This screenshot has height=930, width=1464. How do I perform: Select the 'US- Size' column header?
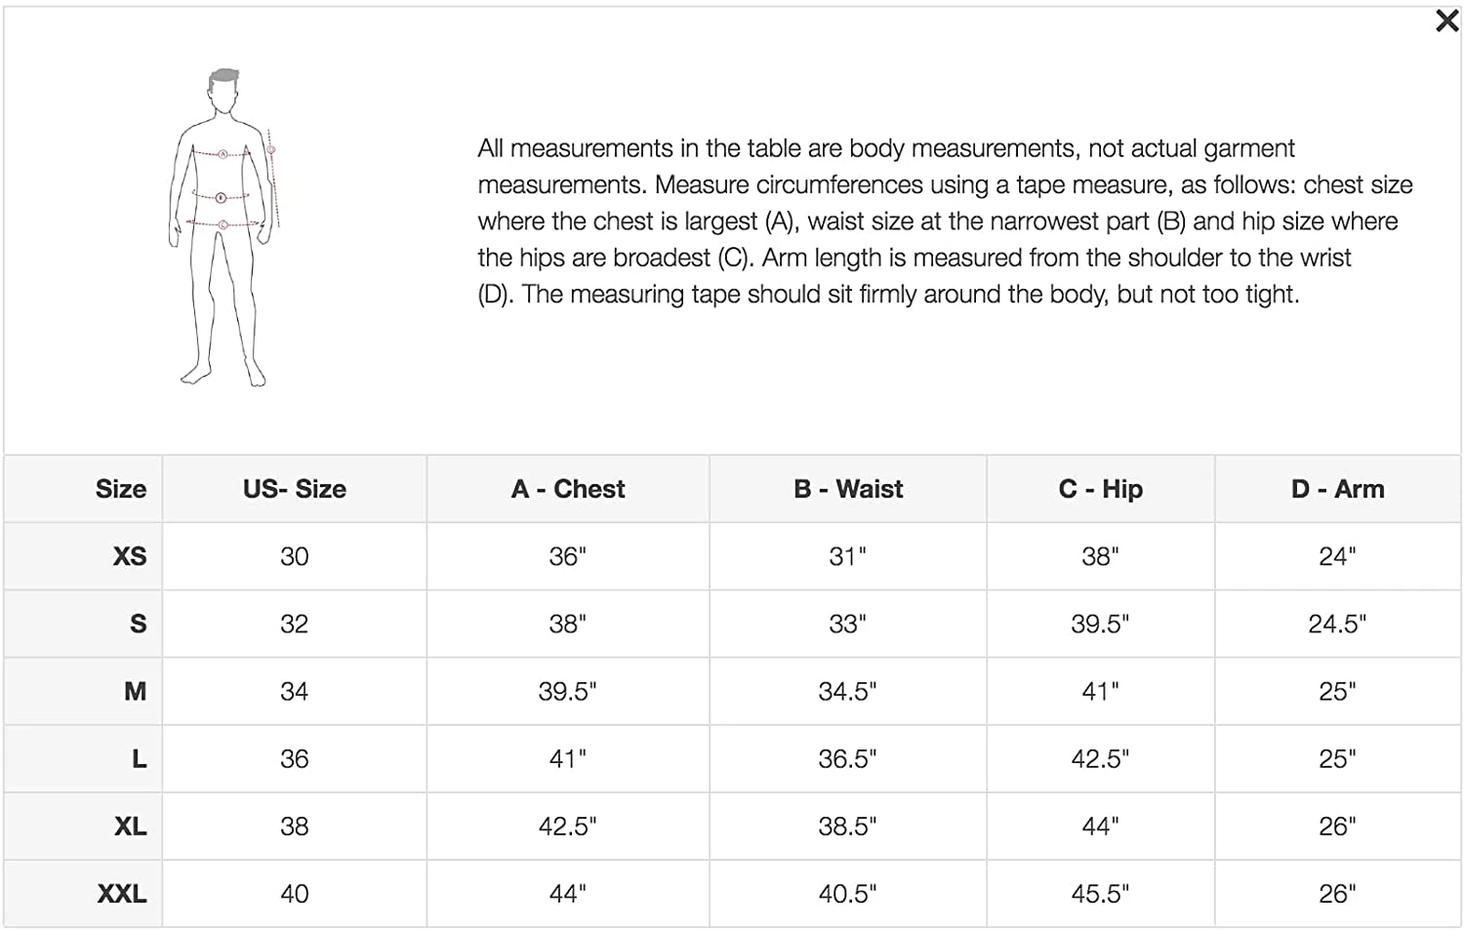coord(294,489)
